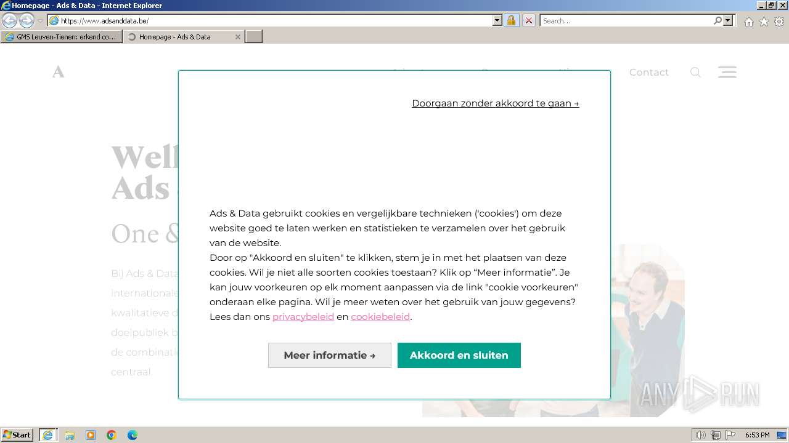Open the Contact menu item

[x=648, y=72]
